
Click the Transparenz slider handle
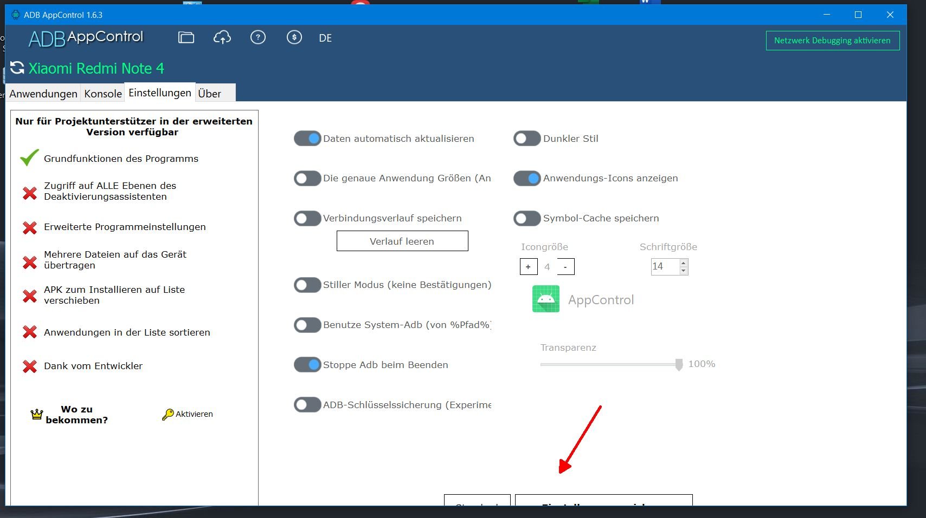[679, 365]
